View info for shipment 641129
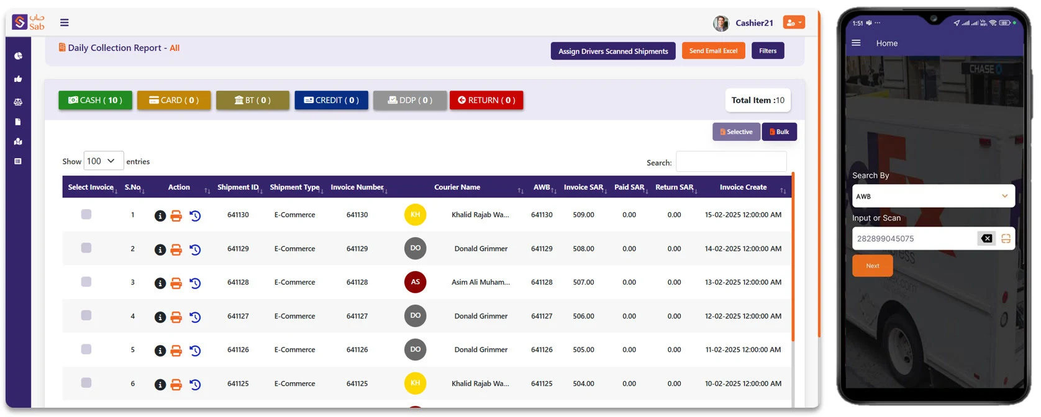The image size is (1041, 417). pyautogui.click(x=160, y=249)
